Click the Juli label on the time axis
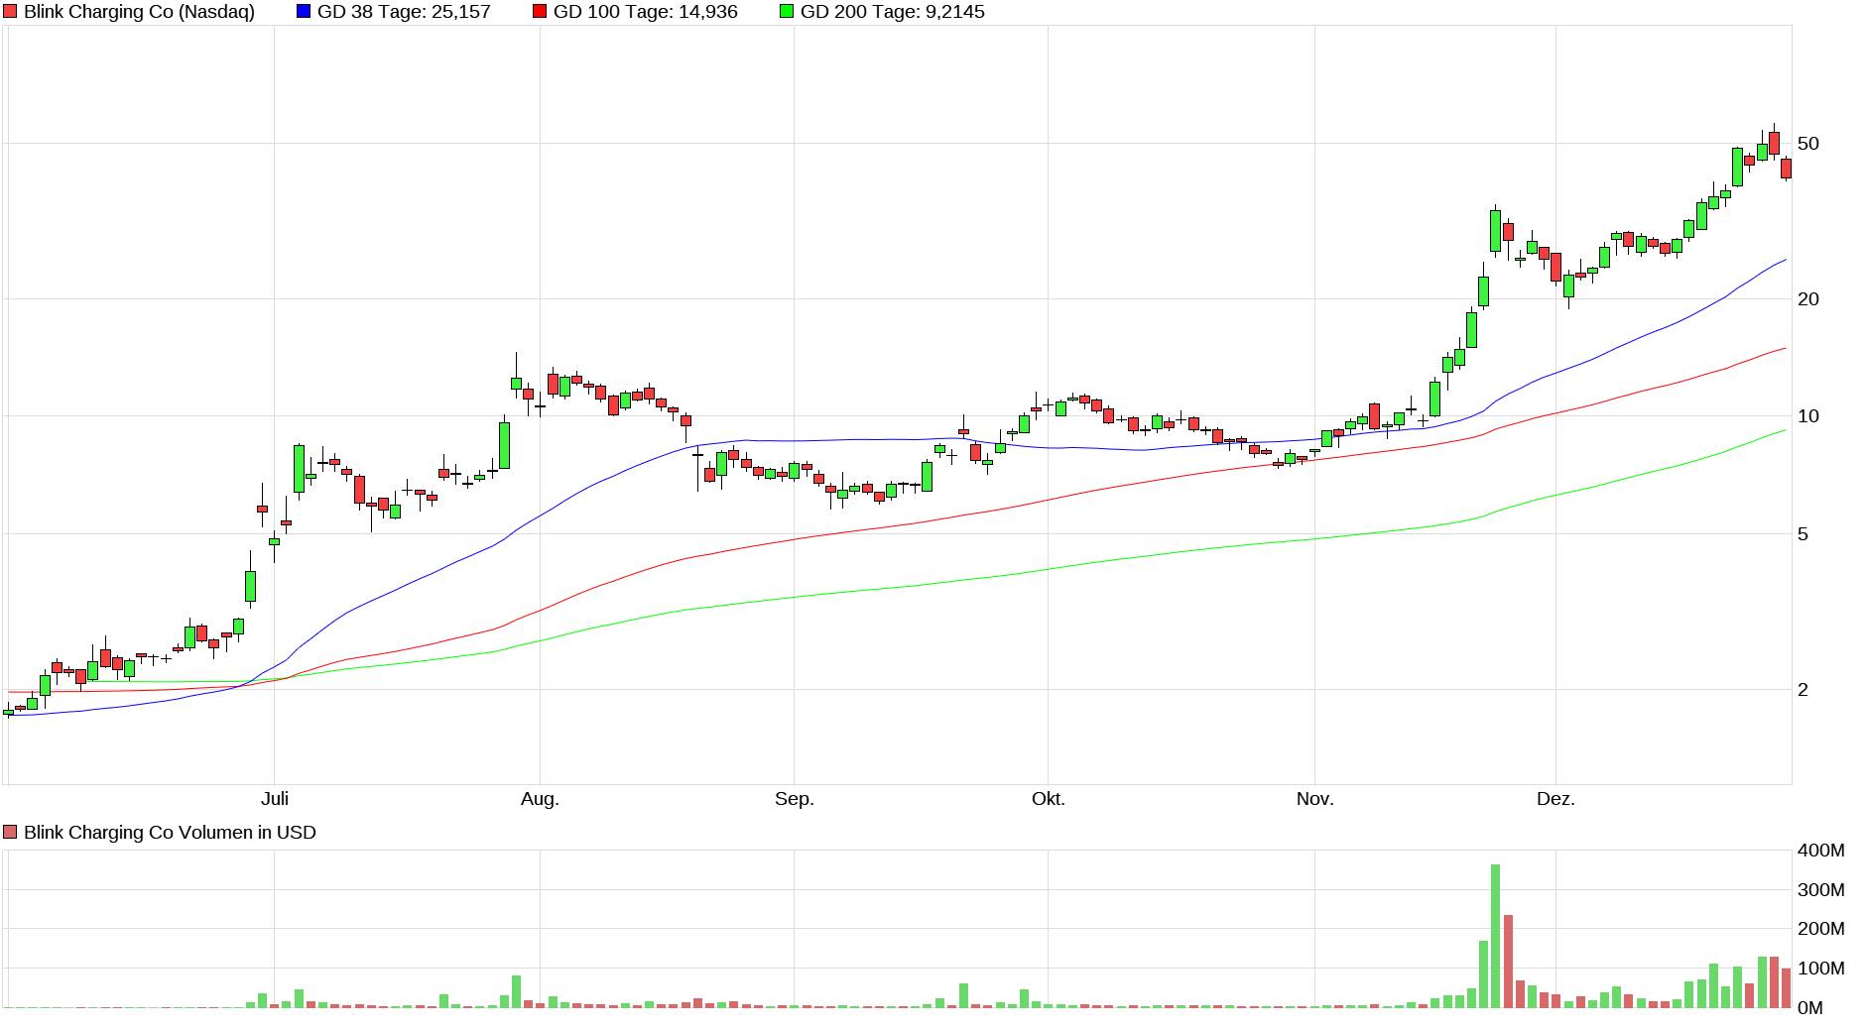 pyautogui.click(x=275, y=799)
